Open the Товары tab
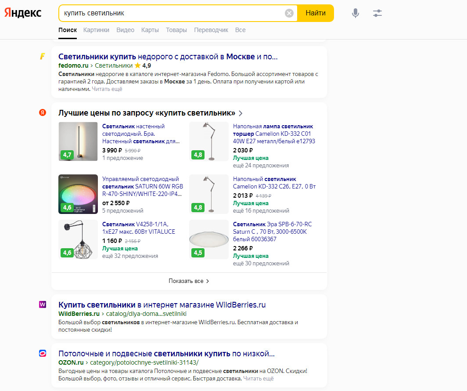Screen dimensions: 467x391 tap(176, 30)
